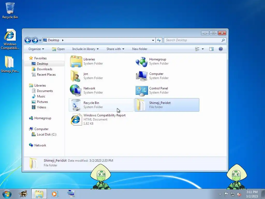Image resolution: width=265 pixels, height=199 pixels.
Task: Go forward with the Forward arrow button
Action: 35,40
